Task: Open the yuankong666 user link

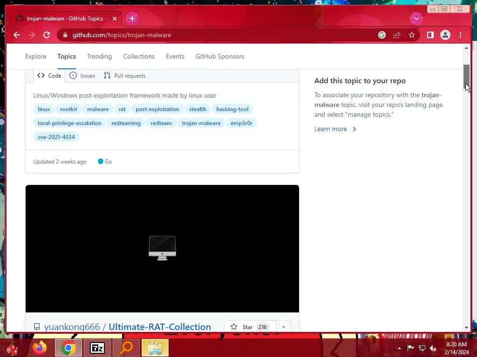Action: click(x=72, y=327)
